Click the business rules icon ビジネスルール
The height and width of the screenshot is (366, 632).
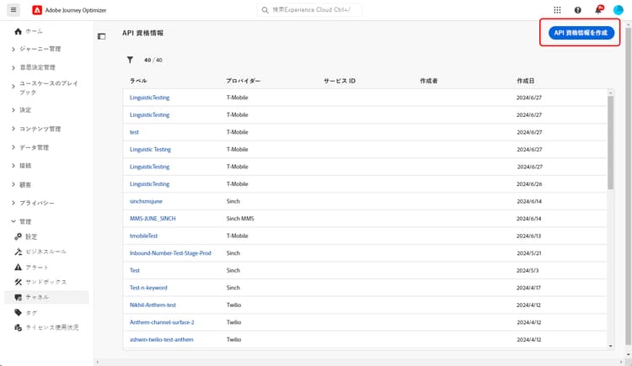[19, 252]
